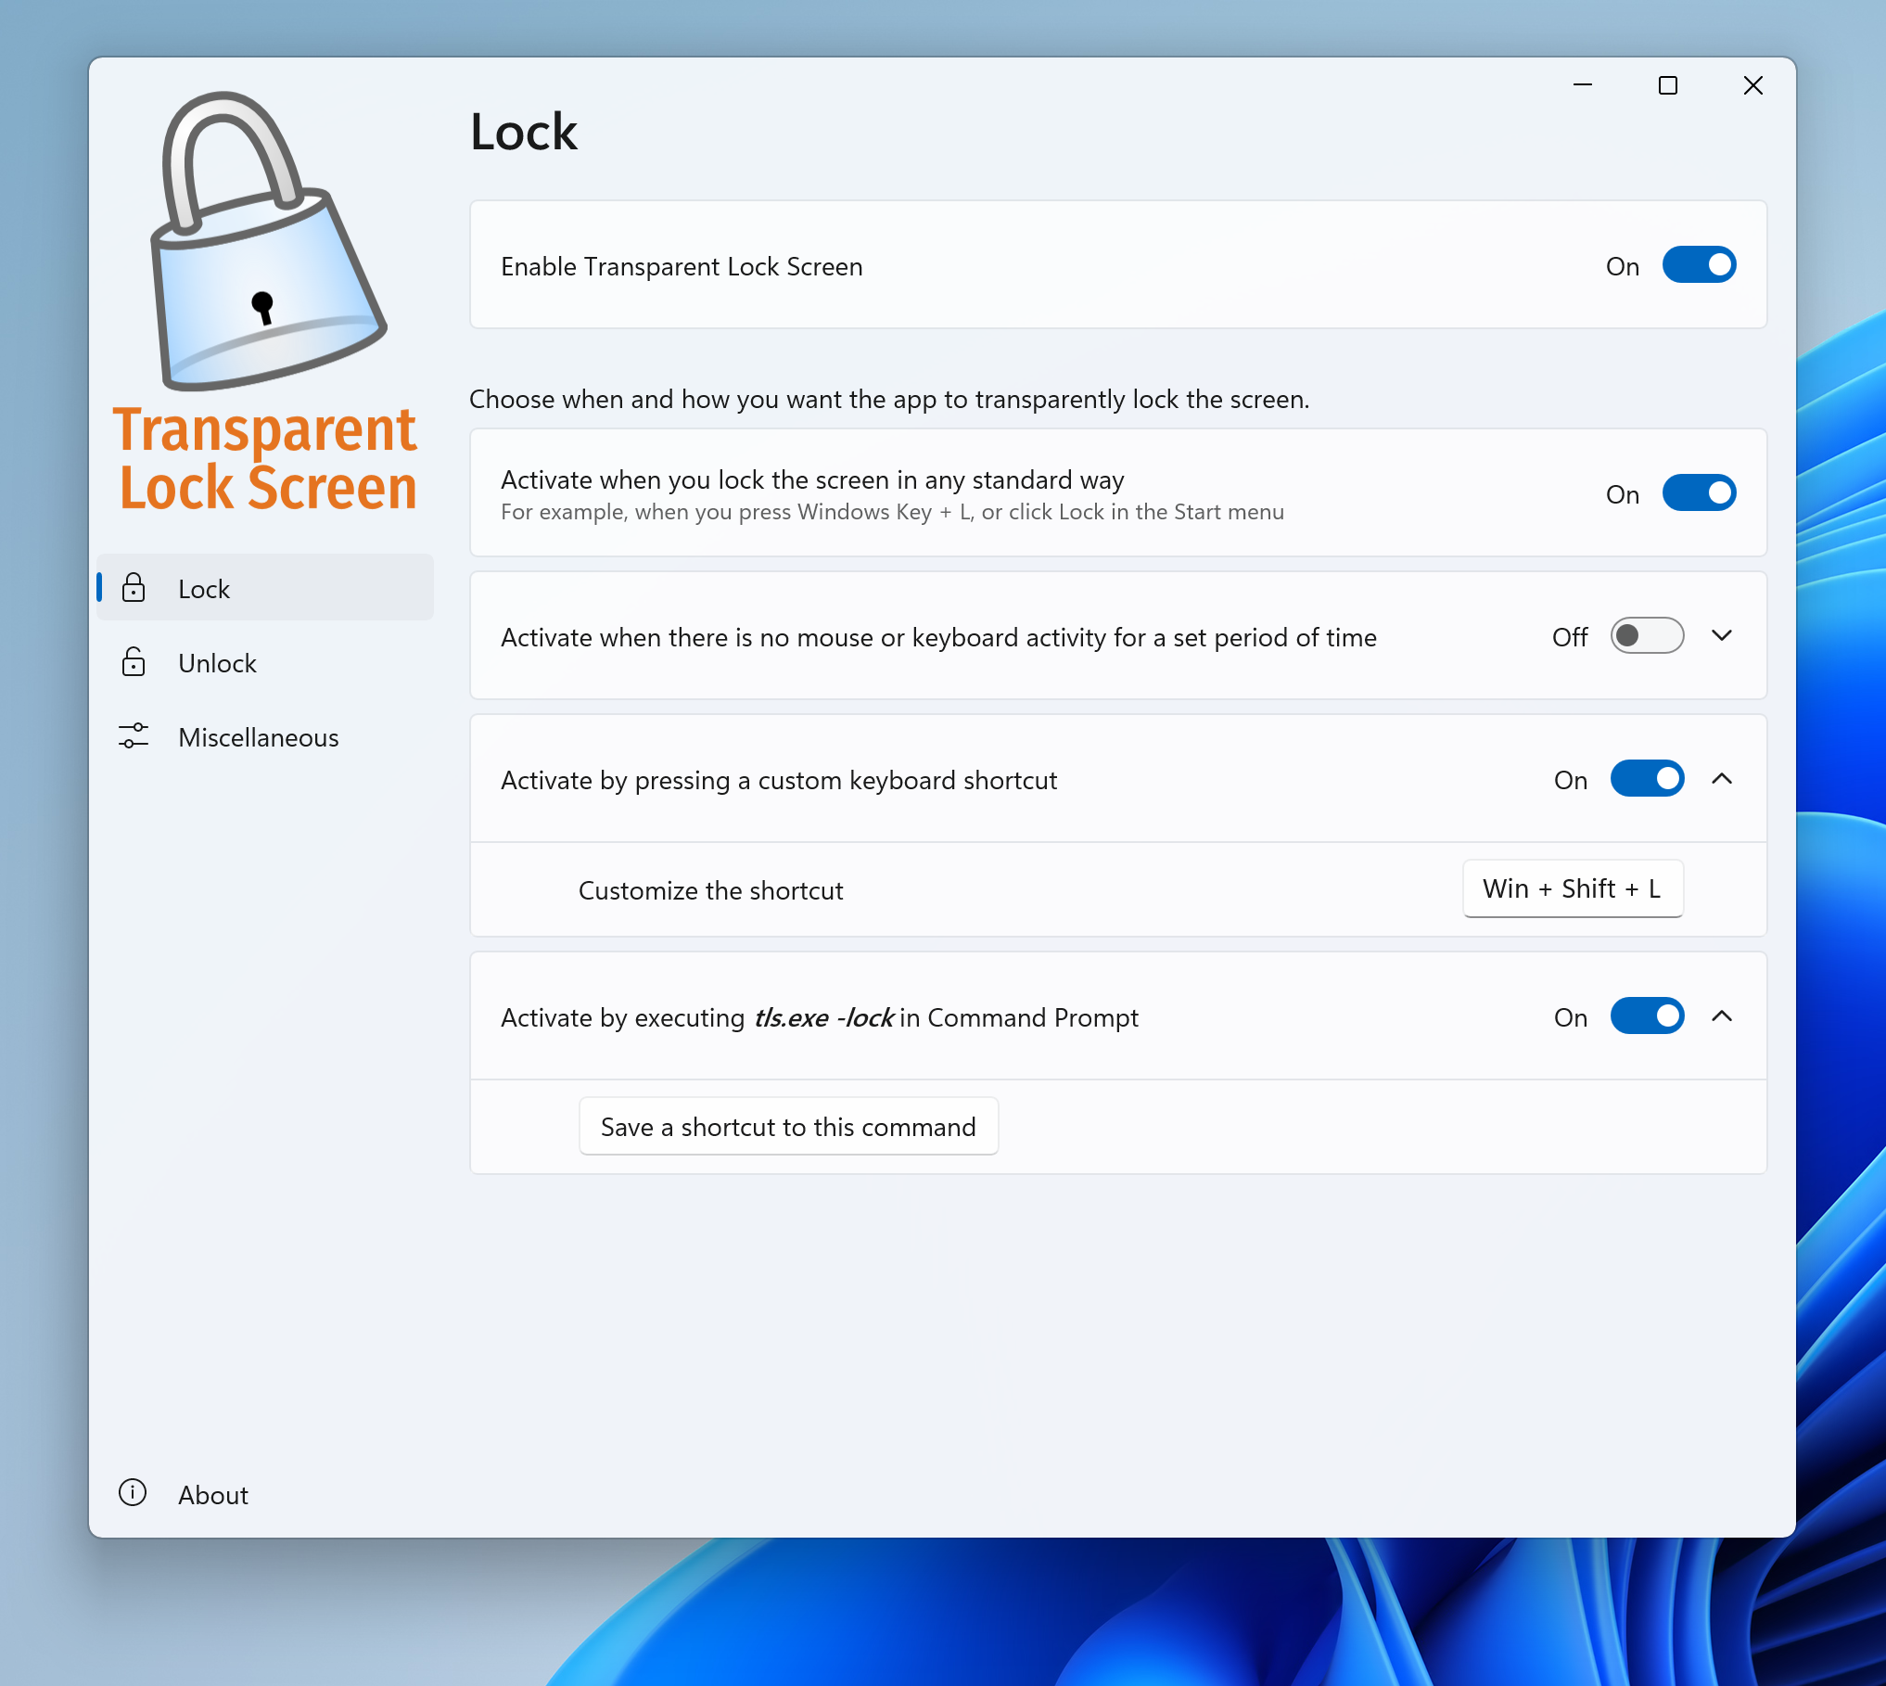Screen dimensions: 1886x1686
Task: Click the Transparent Lock Screen app title text
Action: point(266,458)
